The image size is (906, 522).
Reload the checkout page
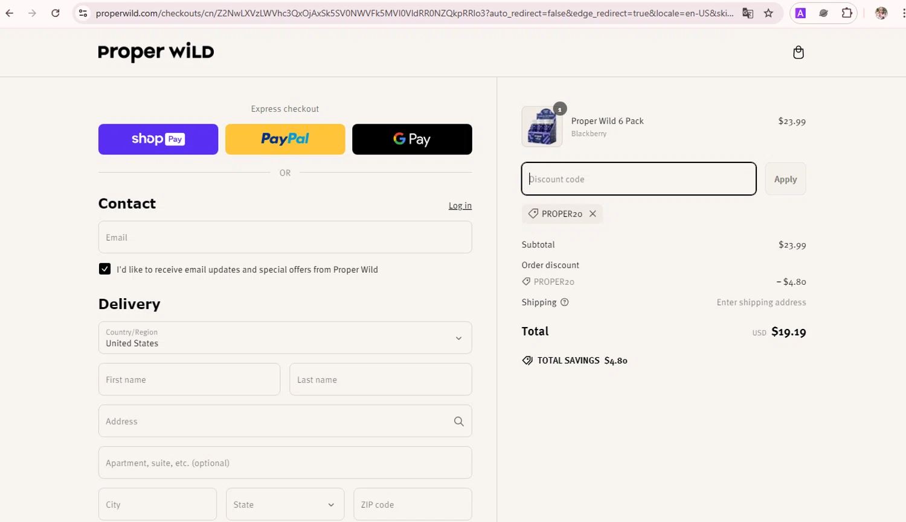coord(55,13)
